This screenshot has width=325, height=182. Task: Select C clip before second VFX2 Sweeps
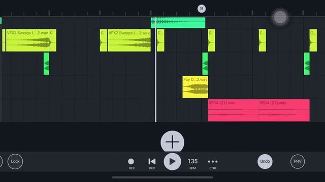pyautogui.click(x=104, y=40)
